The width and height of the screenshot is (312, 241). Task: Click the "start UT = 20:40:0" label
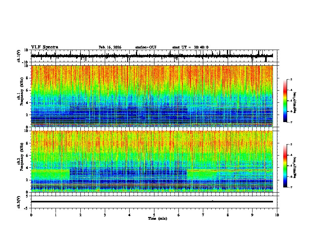coord(190,47)
